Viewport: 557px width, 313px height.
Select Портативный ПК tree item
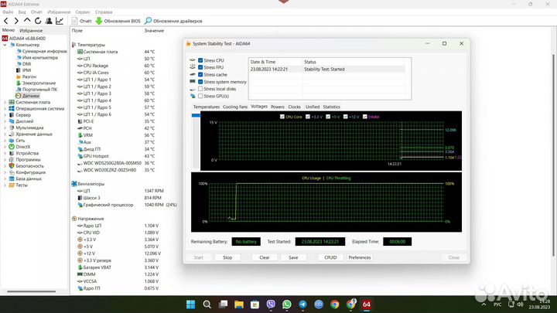[36, 90]
